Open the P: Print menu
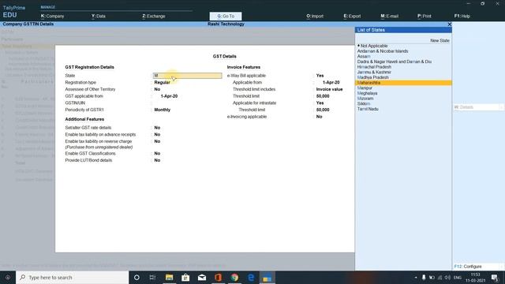This screenshot has width=505, height=284. tap(425, 16)
